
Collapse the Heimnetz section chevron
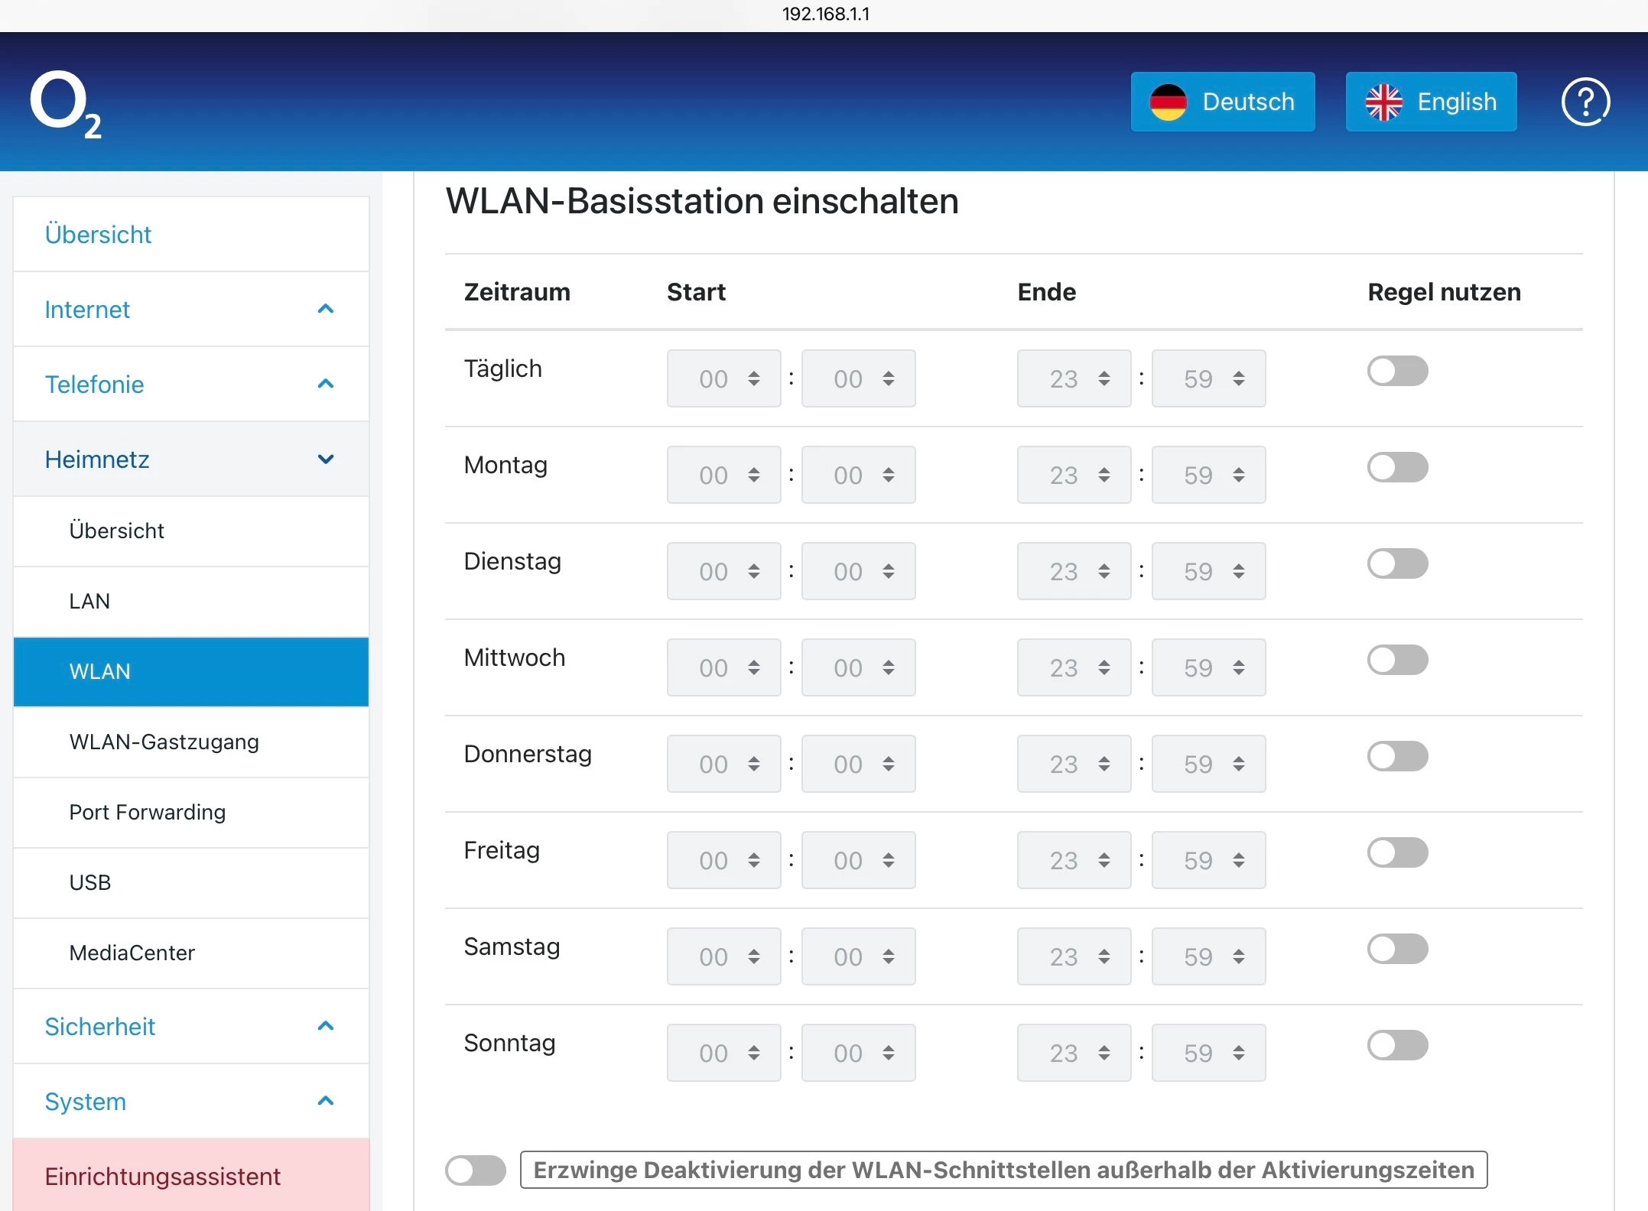(326, 459)
